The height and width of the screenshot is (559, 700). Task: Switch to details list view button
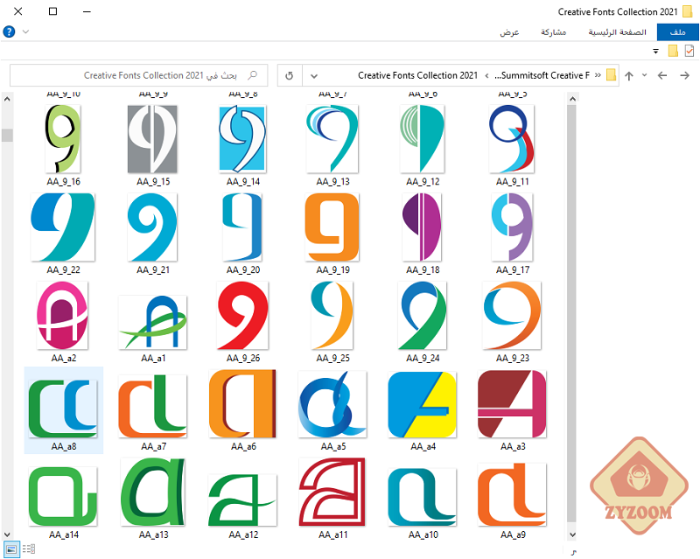click(29, 549)
